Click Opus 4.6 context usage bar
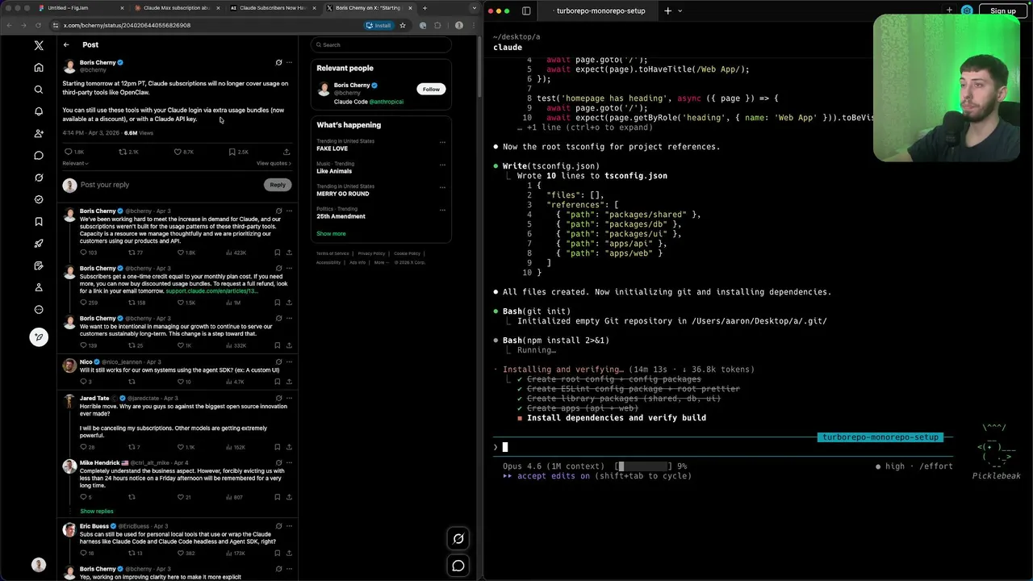 click(644, 466)
